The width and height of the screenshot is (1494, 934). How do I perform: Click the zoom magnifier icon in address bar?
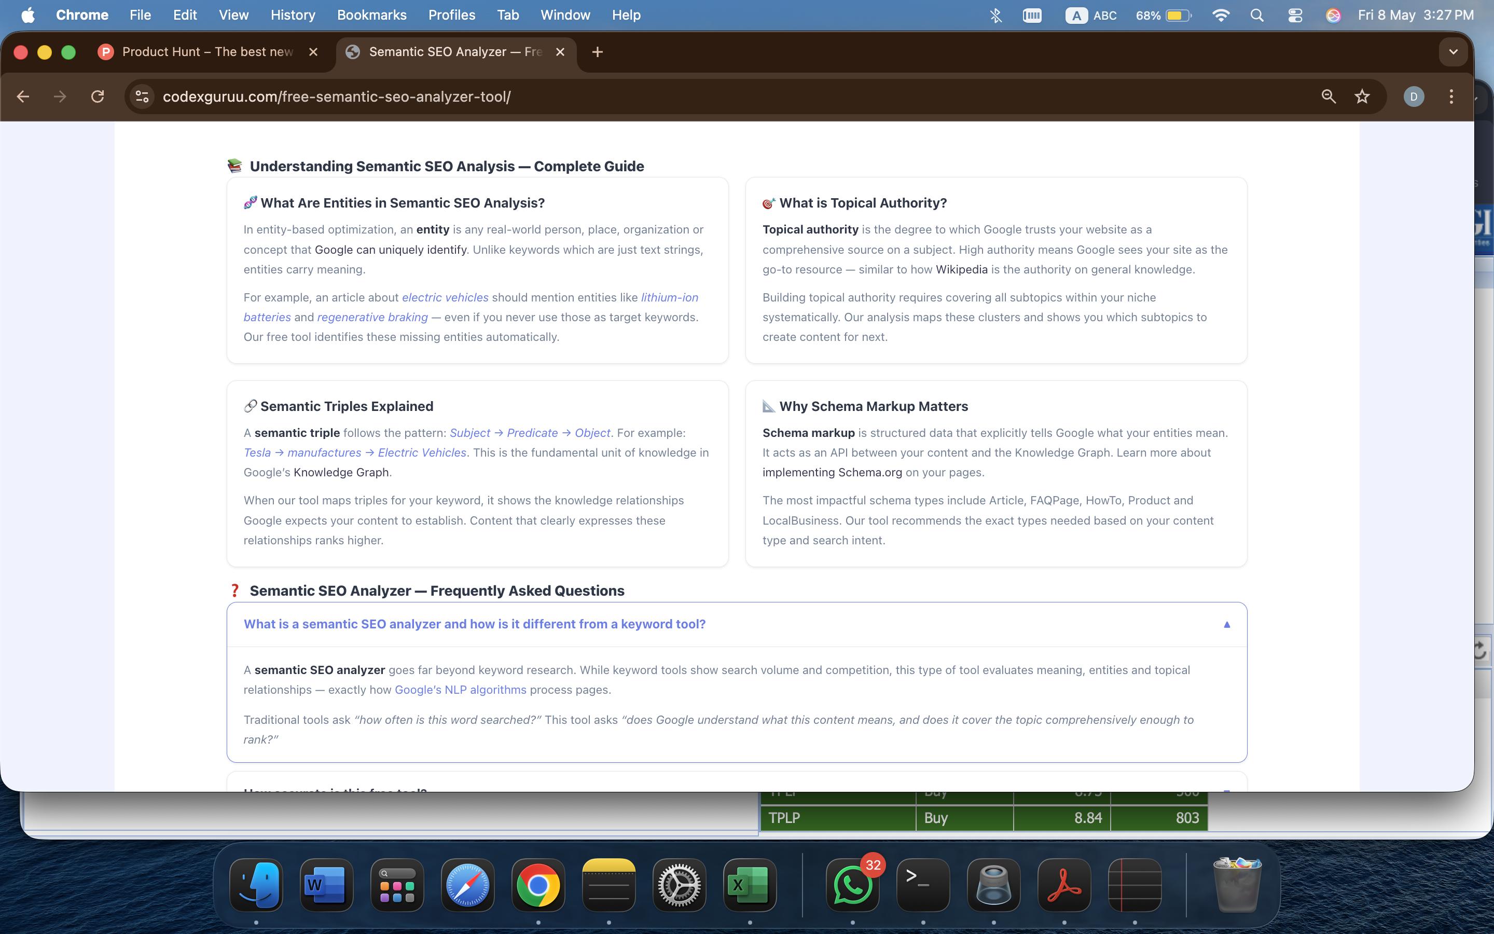1329,97
